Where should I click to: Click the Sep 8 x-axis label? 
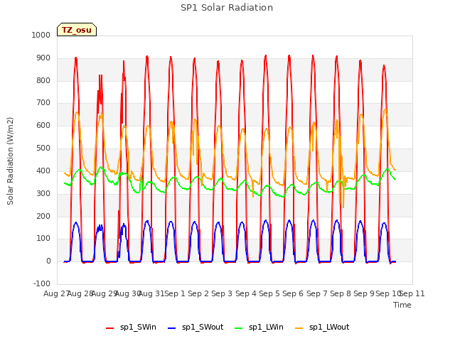(x=341, y=293)
